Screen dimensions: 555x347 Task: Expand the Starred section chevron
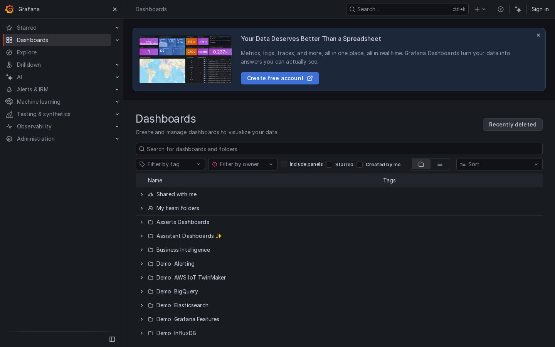click(117, 28)
